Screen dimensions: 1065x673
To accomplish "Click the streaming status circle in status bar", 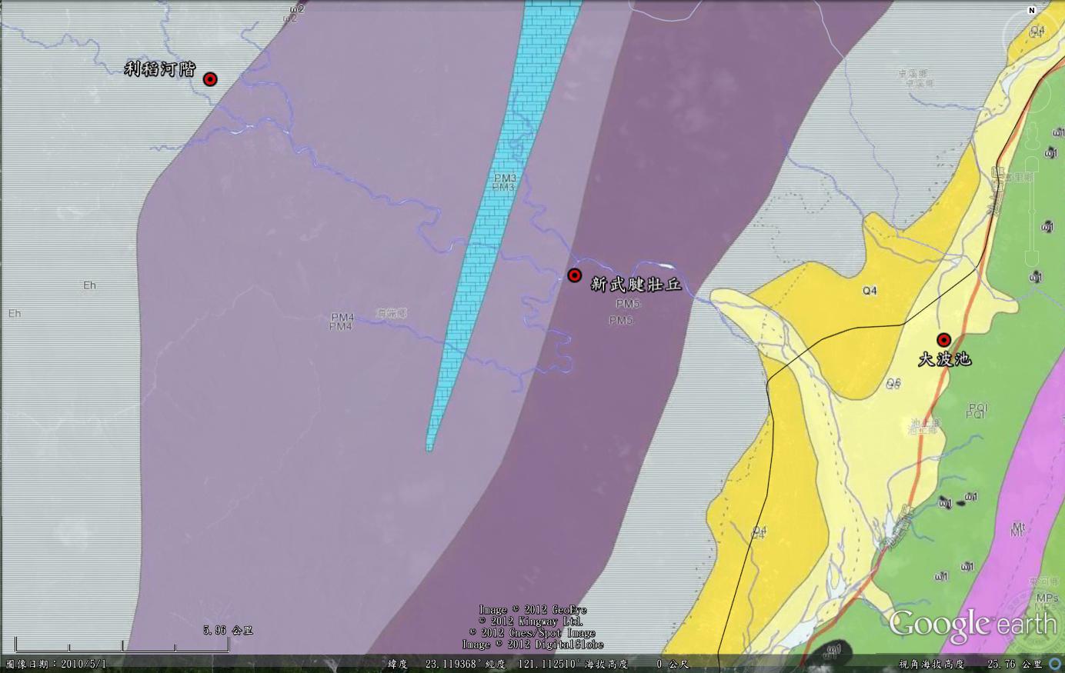I will (1055, 664).
